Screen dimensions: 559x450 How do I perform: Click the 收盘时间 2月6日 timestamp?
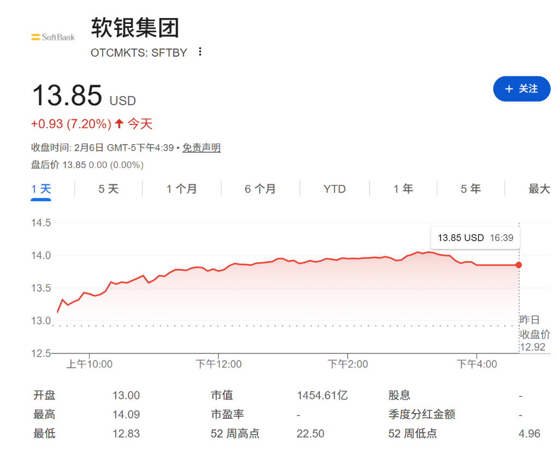click(x=102, y=147)
